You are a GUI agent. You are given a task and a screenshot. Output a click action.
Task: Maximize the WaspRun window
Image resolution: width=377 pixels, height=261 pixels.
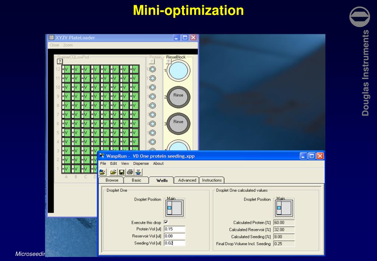pos(312,156)
